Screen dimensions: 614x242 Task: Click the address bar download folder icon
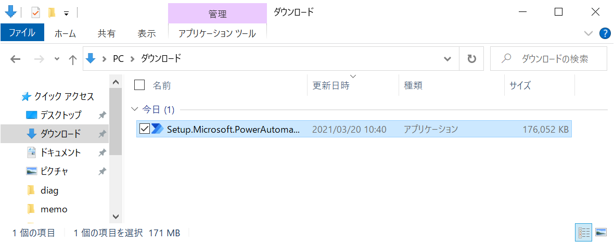click(x=91, y=59)
